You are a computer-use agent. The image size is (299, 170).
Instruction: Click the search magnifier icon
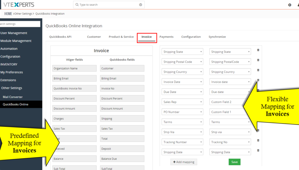tap(77, 5)
